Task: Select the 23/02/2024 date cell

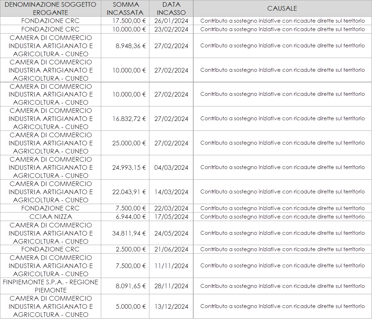Action: click(x=171, y=29)
